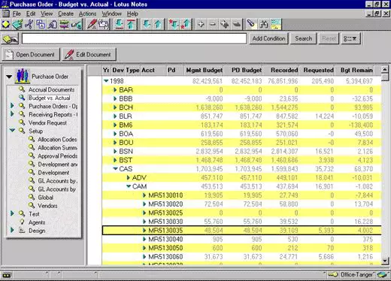Click the Add Condition button
Image resolution: width=391 pixels, height=281 pixels.
click(268, 38)
